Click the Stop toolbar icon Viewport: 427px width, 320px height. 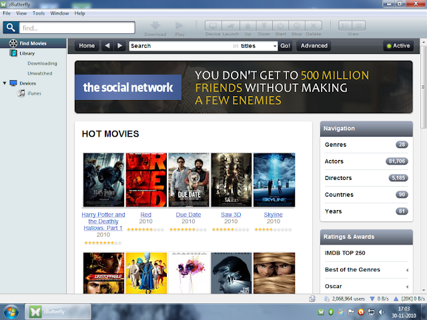click(x=297, y=25)
